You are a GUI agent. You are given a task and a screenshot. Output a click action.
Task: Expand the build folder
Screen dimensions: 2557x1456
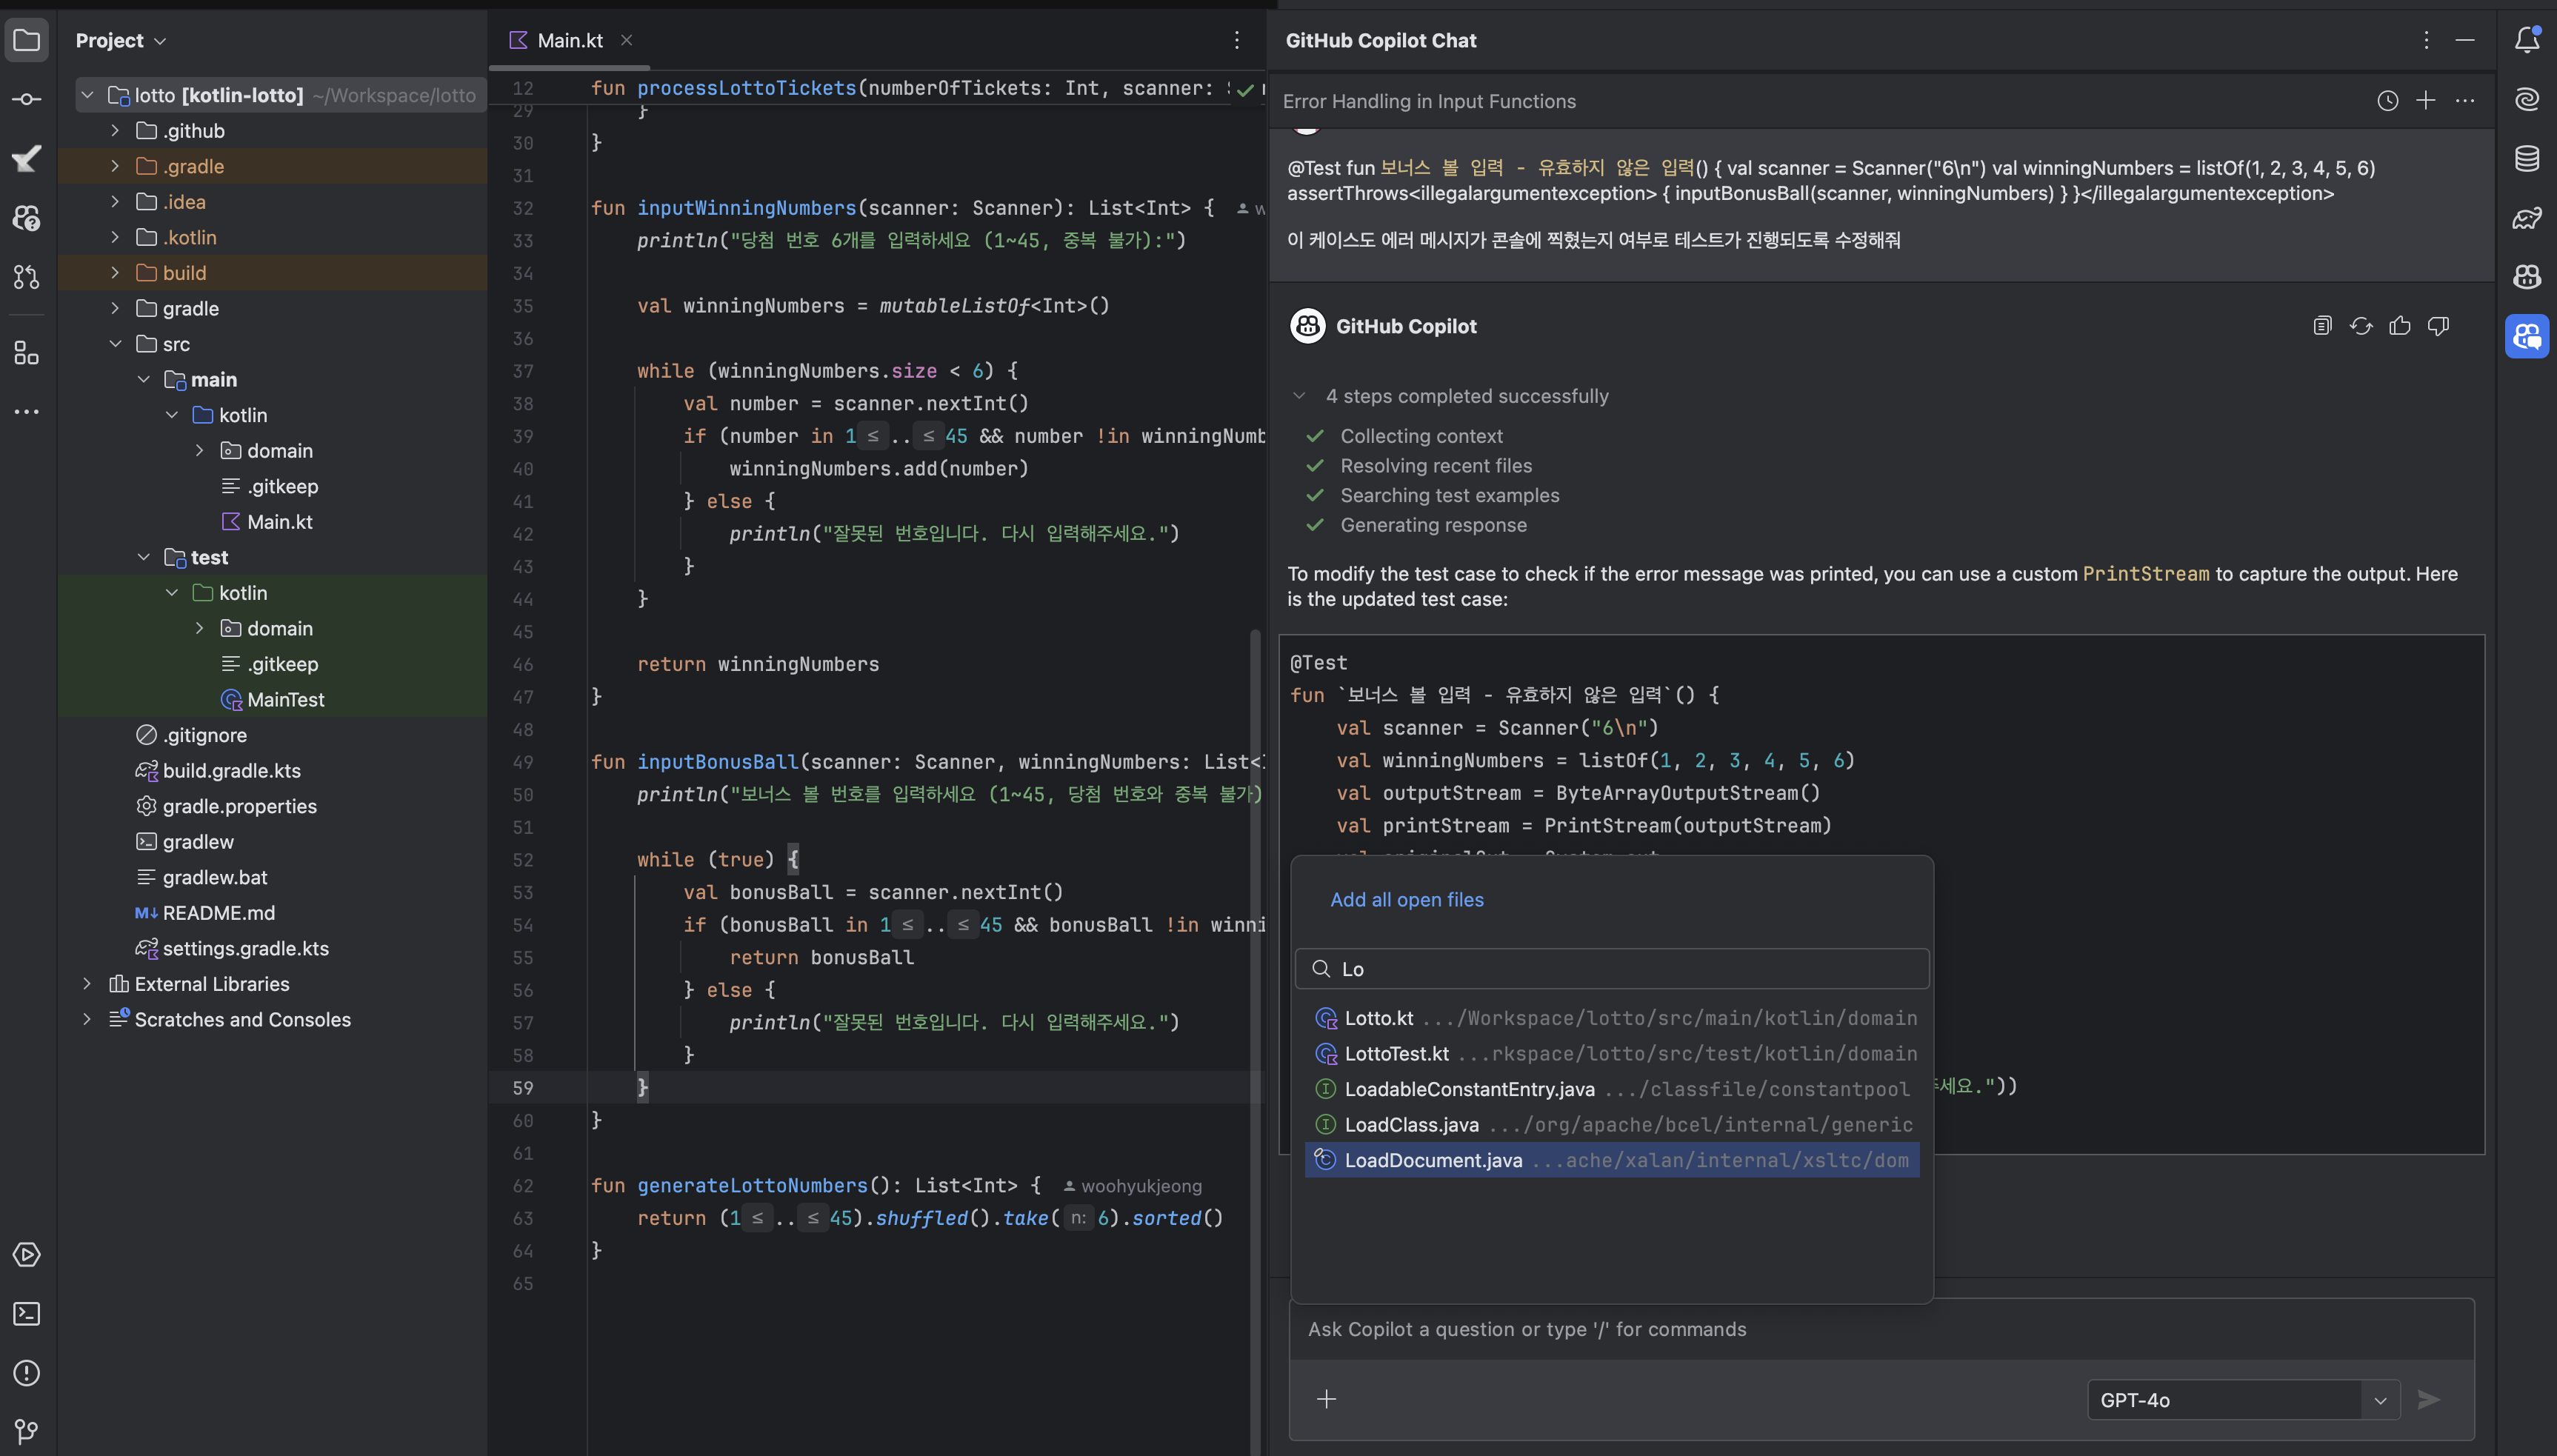coord(115,273)
